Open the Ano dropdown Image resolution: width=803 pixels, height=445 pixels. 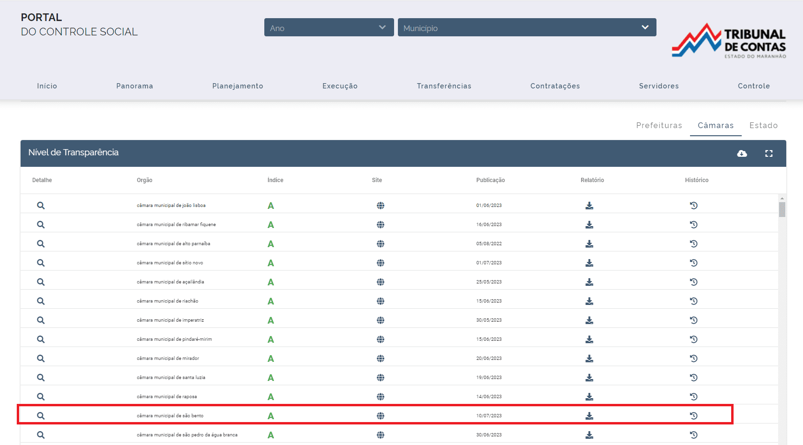point(329,27)
